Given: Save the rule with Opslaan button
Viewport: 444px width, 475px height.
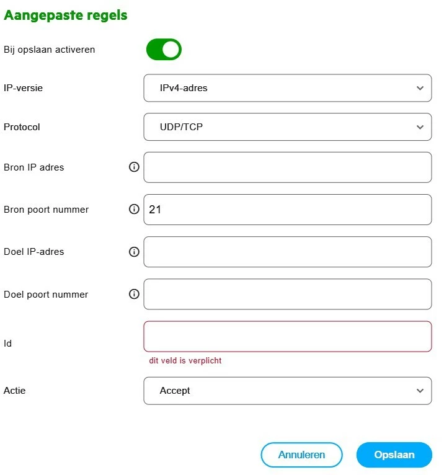Looking at the screenshot, I should 394,455.
